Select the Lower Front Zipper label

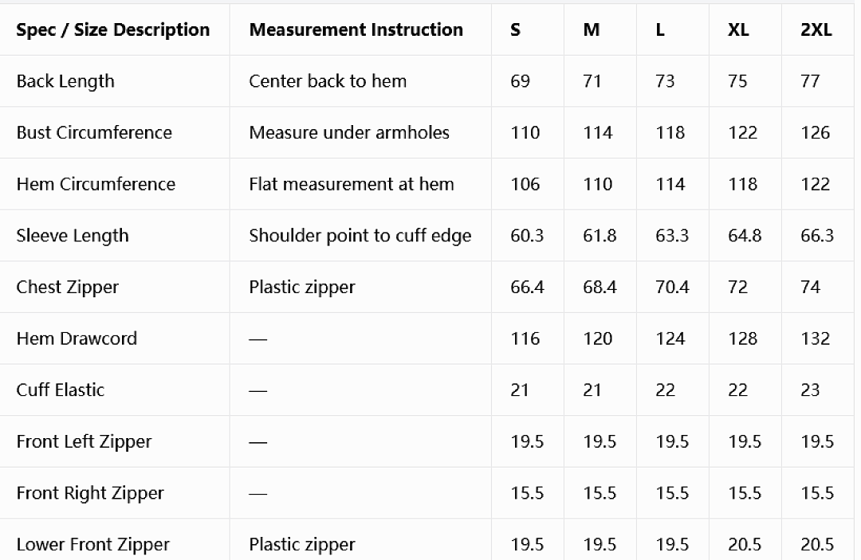point(92,545)
